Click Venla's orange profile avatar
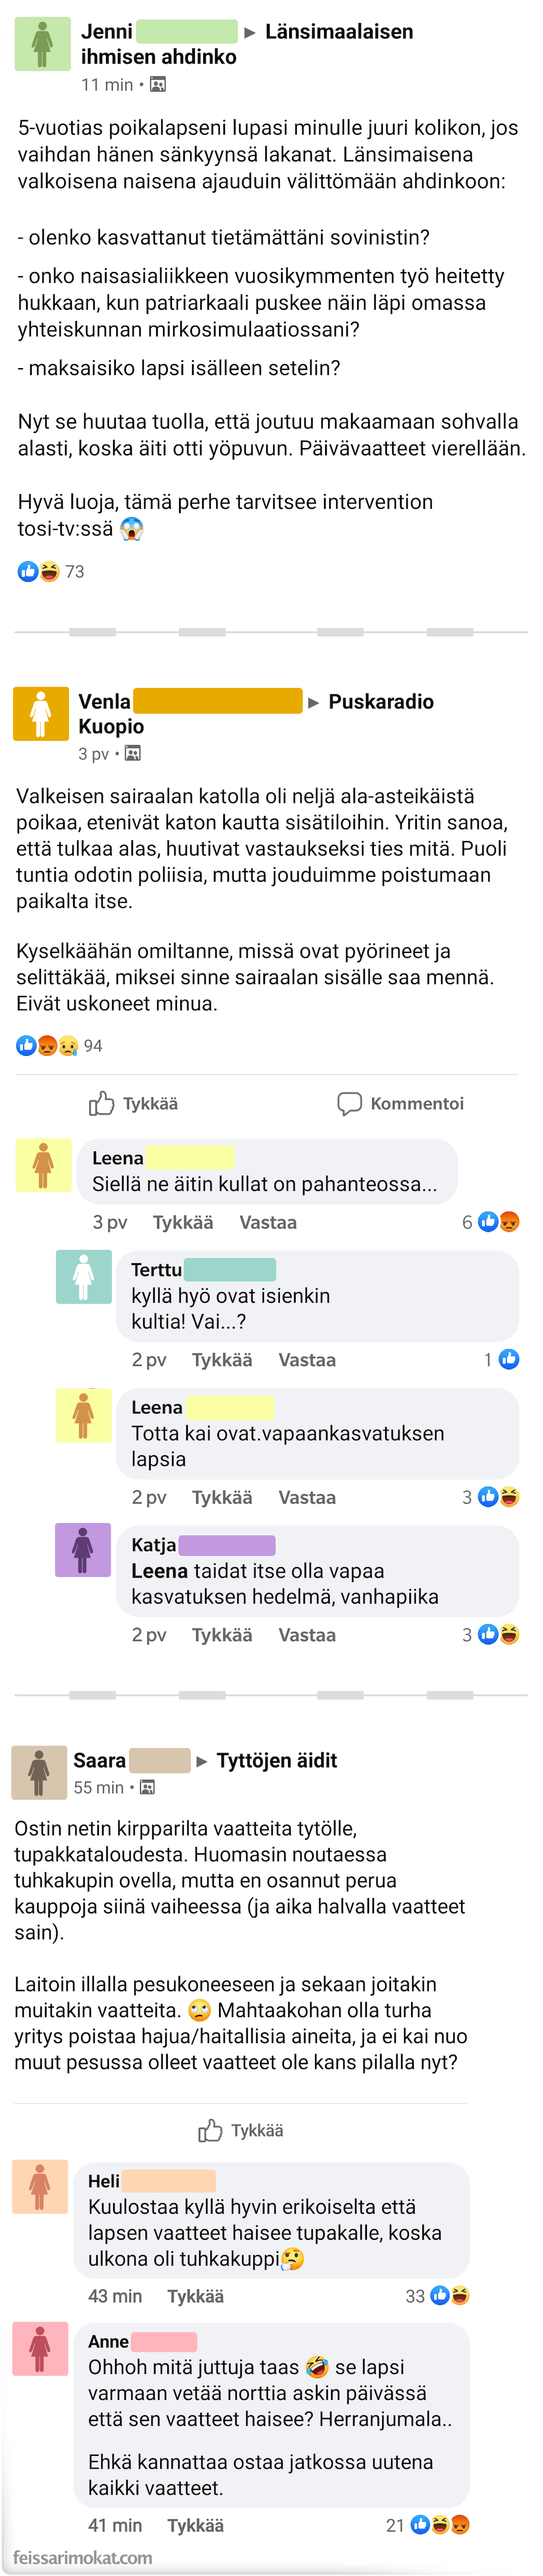This screenshot has height=2576, width=543. click(40, 713)
